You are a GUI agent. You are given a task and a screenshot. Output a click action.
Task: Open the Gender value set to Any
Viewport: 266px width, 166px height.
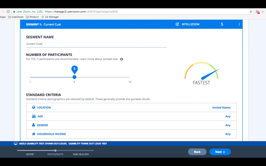point(228,125)
